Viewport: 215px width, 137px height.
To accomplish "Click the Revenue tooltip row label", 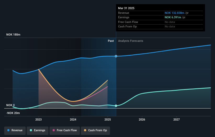I will pos(124,13).
